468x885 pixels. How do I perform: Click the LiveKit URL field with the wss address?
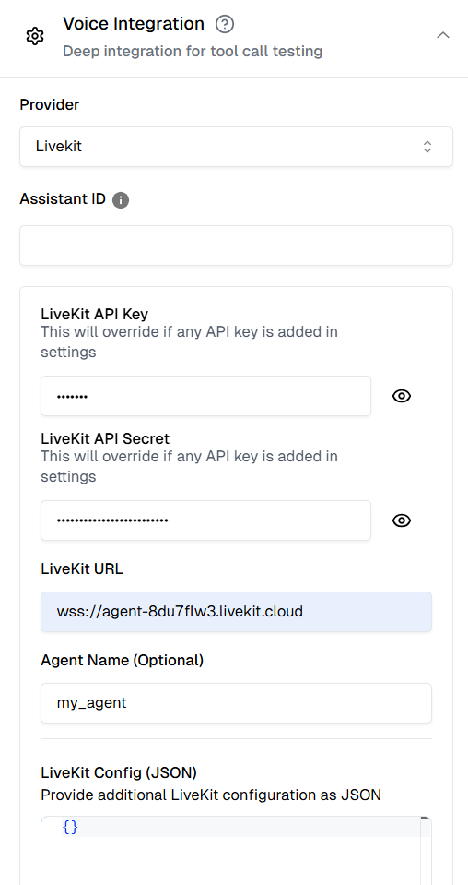coord(236,612)
